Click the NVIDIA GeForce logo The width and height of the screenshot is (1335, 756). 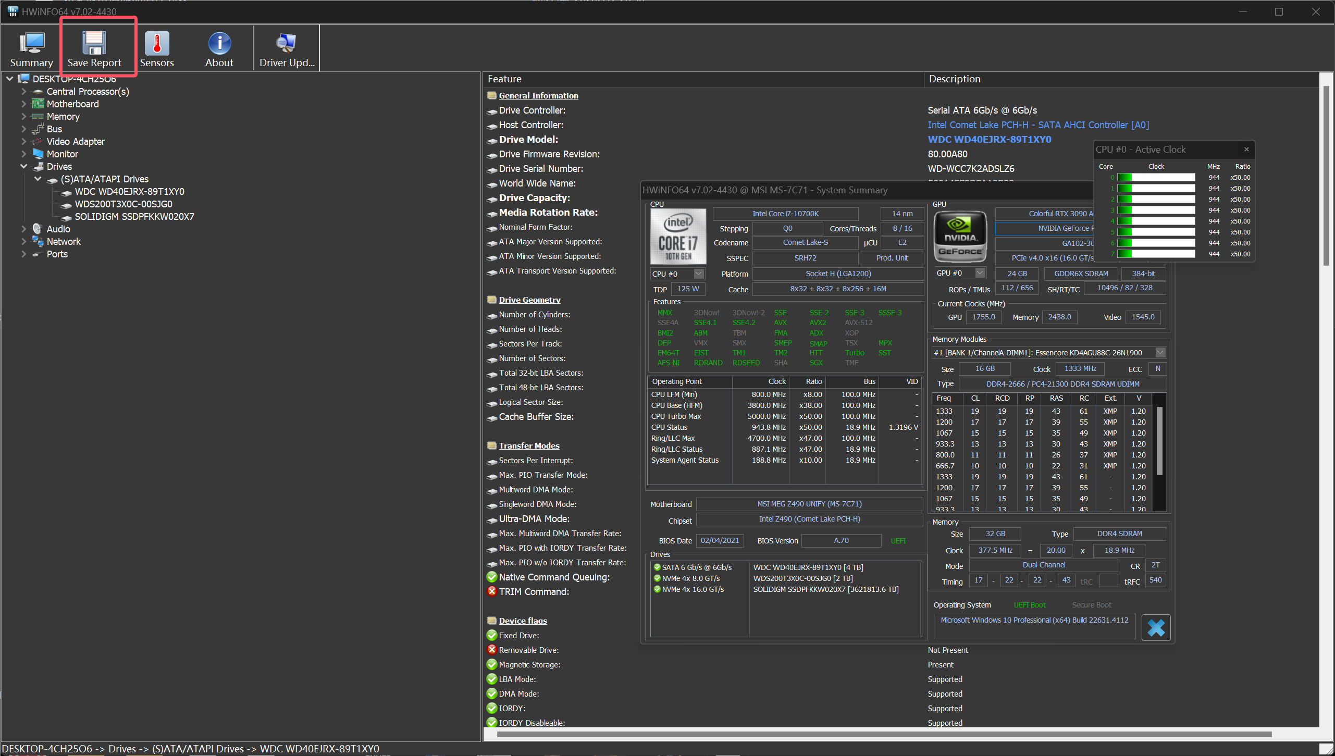[x=960, y=236]
